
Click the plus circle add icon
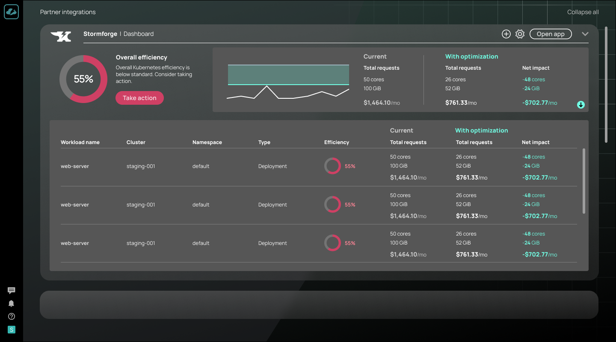506,34
